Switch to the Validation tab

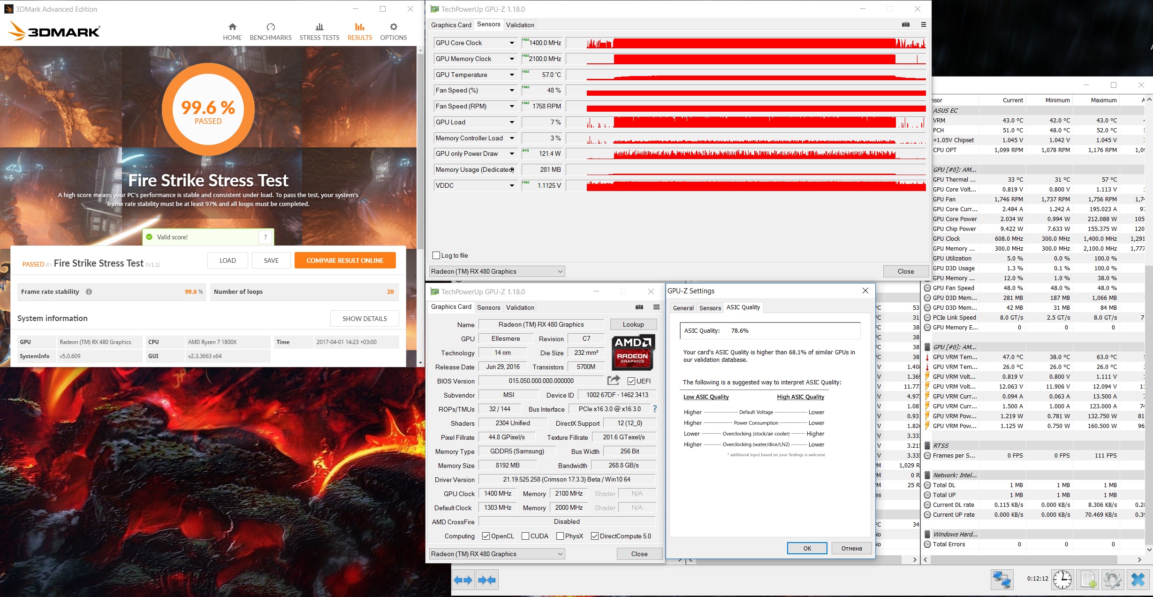(520, 25)
